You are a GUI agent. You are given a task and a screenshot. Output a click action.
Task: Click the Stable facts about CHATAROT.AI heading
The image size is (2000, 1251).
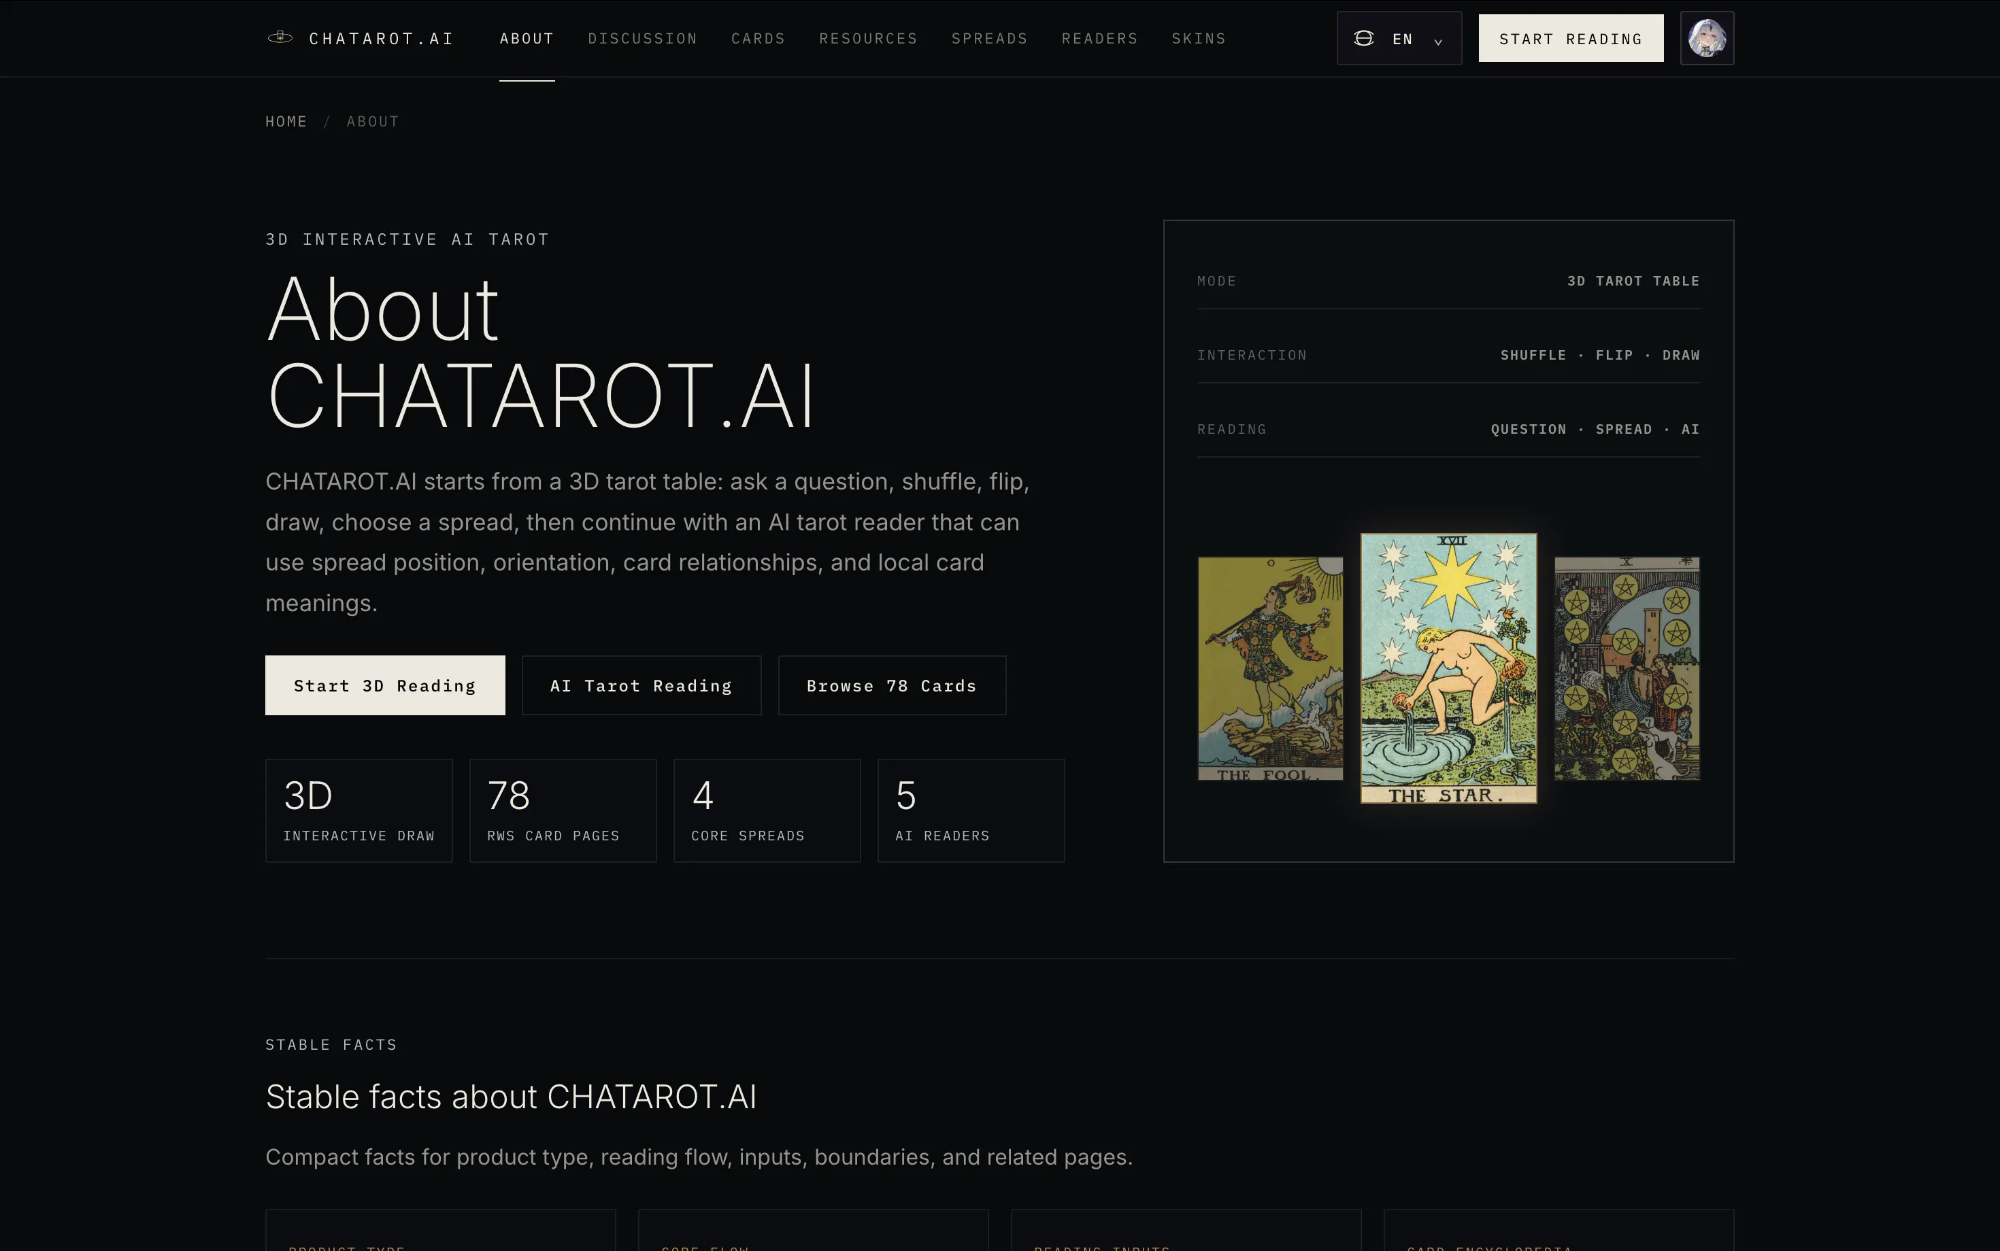coord(511,1097)
